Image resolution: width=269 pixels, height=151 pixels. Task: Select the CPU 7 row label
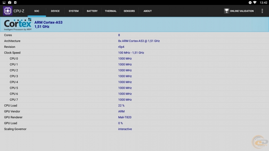(x=14, y=100)
